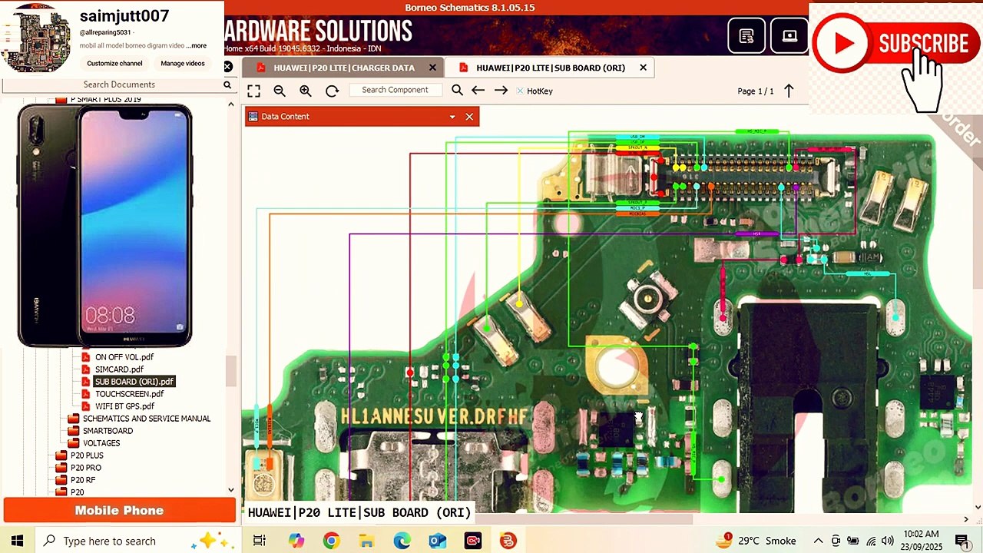Open Task View on the taskbar
This screenshot has height=553, width=983.
260,541
